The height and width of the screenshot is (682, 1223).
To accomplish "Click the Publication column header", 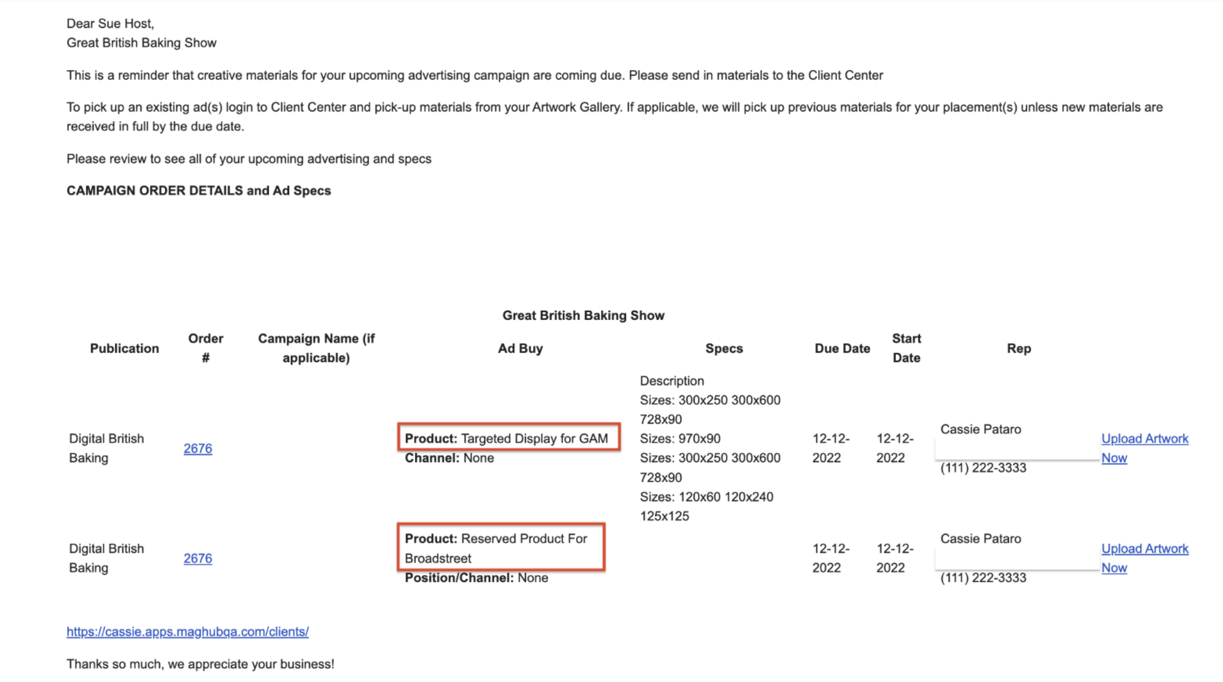I will pos(125,349).
